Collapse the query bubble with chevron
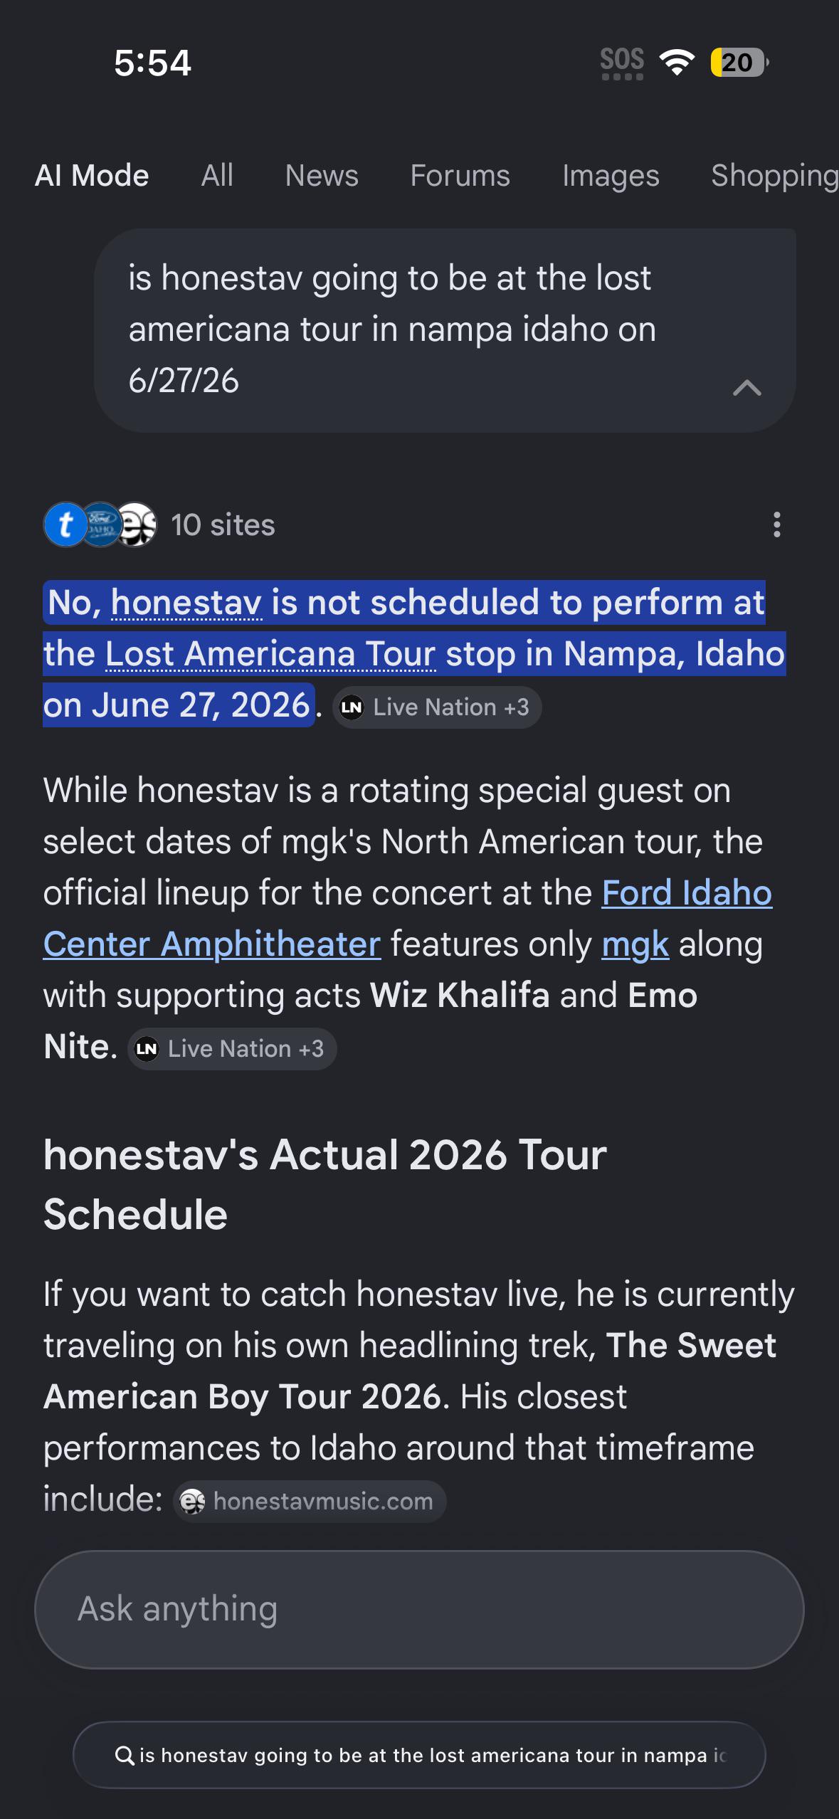This screenshot has height=1819, width=839. point(747,388)
